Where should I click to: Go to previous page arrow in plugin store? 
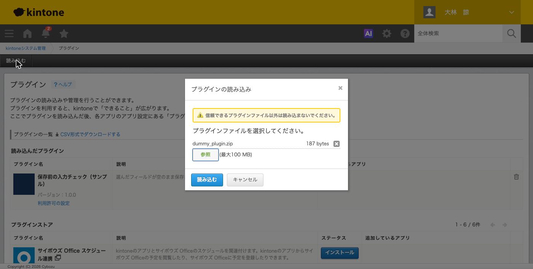493,225
